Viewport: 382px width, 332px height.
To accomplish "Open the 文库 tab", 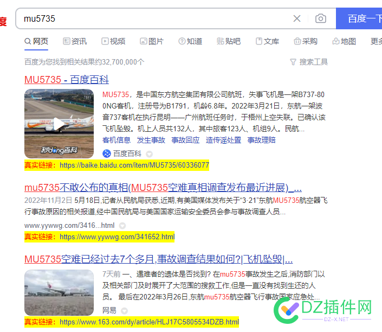I will coord(267,41).
